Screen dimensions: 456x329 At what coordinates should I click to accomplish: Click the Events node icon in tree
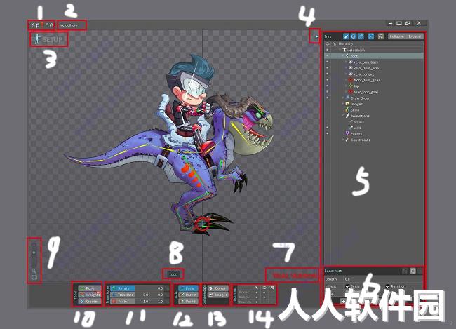point(347,133)
